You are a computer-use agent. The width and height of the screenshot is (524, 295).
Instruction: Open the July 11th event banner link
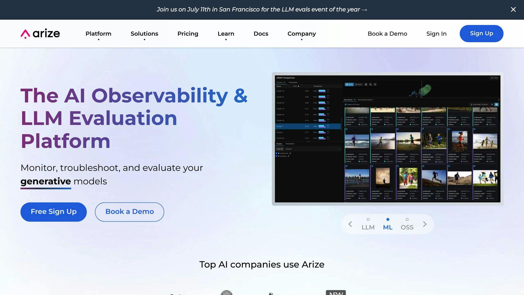click(x=262, y=9)
